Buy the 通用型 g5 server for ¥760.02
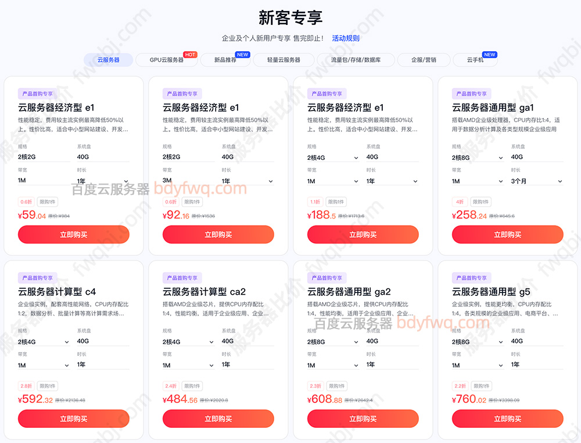The width and height of the screenshot is (581, 443). (508, 419)
